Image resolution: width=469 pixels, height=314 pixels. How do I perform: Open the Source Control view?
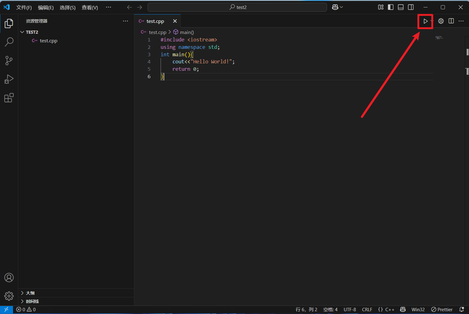click(9, 61)
